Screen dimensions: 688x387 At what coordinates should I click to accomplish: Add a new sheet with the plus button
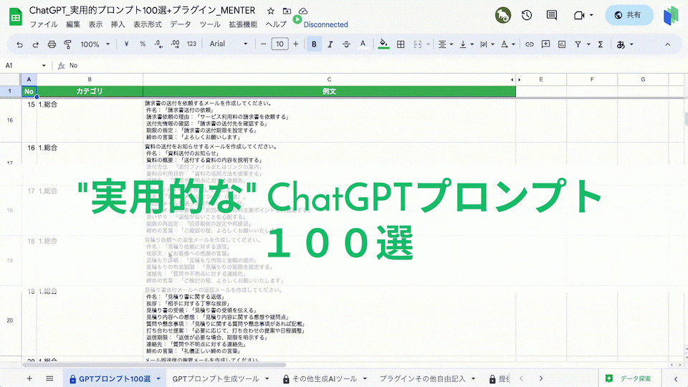[x=29, y=378]
